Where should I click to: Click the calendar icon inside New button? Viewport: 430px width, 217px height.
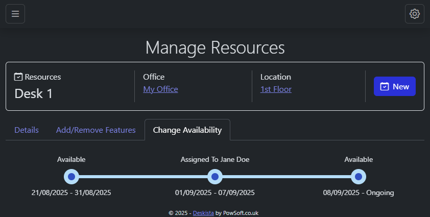tap(385, 87)
